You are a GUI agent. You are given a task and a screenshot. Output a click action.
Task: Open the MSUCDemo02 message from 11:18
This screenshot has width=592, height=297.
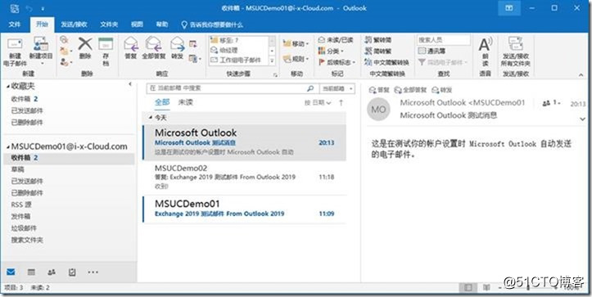pyautogui.click(x=244, y=177)
